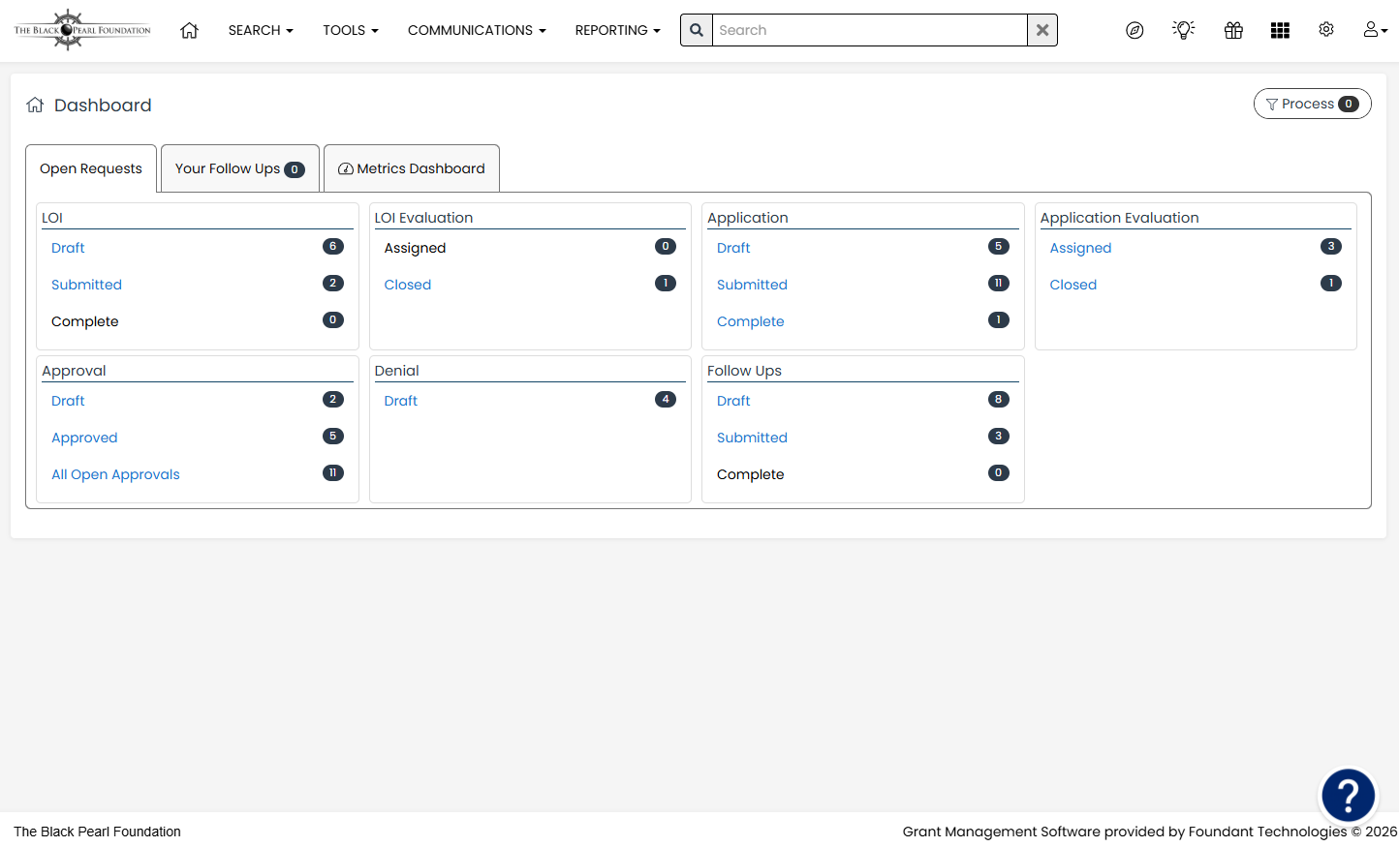
Task: Click the blue help question icon
Action: [x=1348, y=796]
